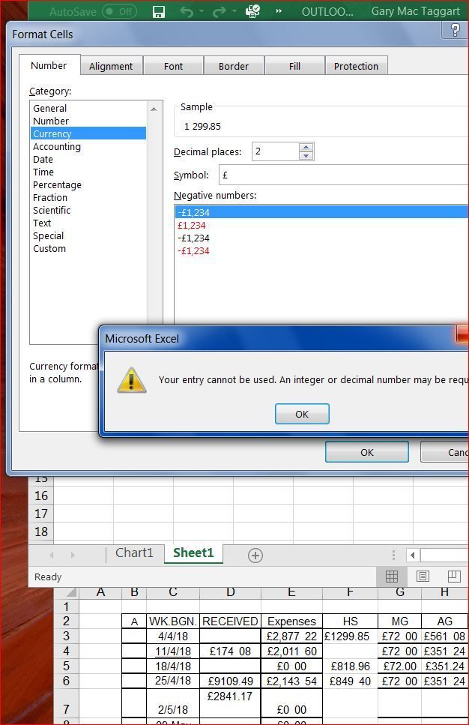Switch to Normal view icon
Screen dimensions: 469x725
pyautogui.click(x=392, y=576)
